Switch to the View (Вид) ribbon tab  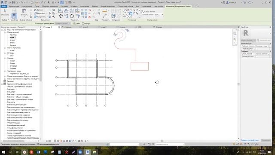pos(137,6)
